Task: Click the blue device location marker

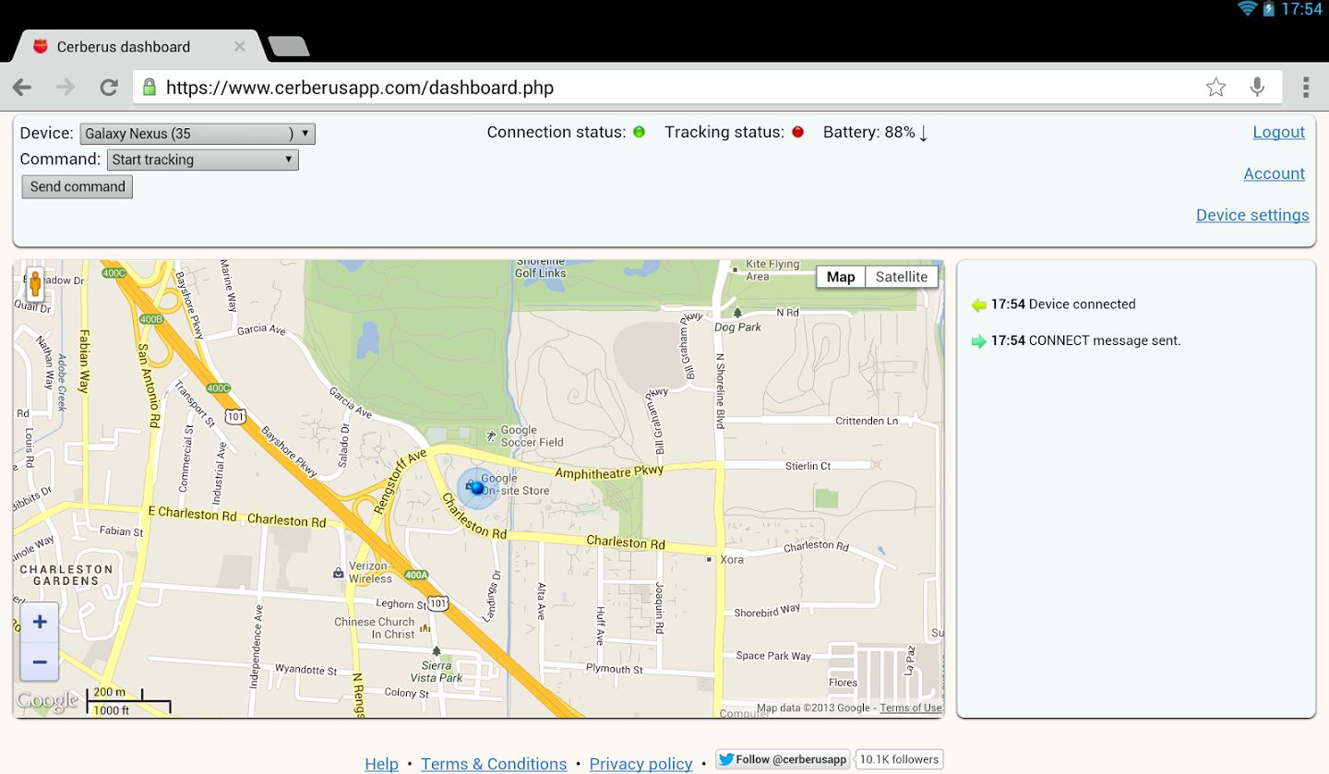Action: [477, 488]
